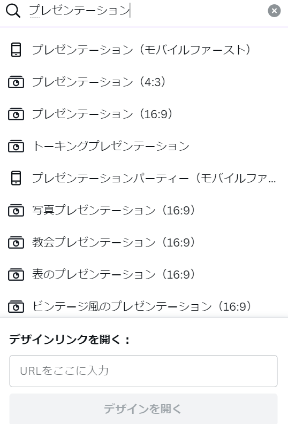This screenshot has width=288, height=424.
Task: Click presentation icon beside 写真プレゼンテーション
Action: pyautogui.click(x=16, y=210)
